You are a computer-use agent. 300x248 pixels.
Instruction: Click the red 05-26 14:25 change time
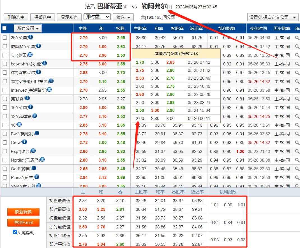click(x=259, y=116)
